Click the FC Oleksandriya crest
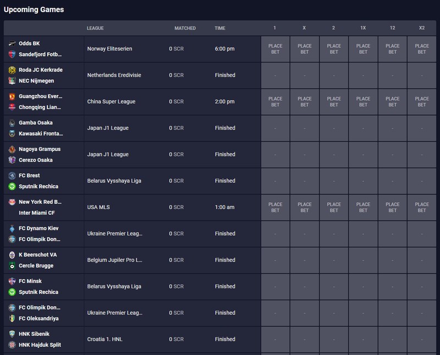The height and width of the screenshot is (355, 440). [12, 319]
